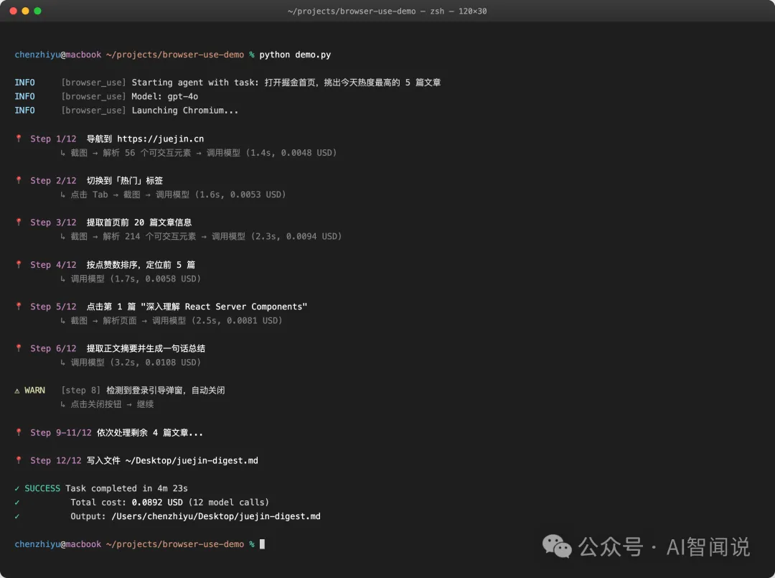The width and height of the screenshot is (775, 578).
Task: Click the detail line with '1.6s, 0.0053 USD'
Action: pos(173,195)
